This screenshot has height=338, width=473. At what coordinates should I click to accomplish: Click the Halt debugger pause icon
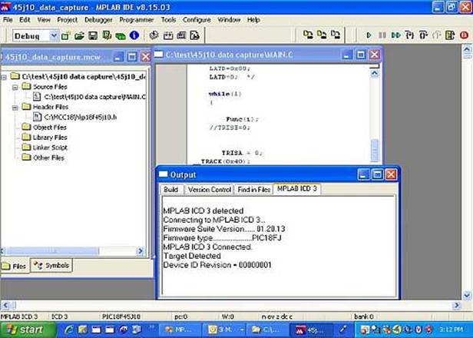382,35
